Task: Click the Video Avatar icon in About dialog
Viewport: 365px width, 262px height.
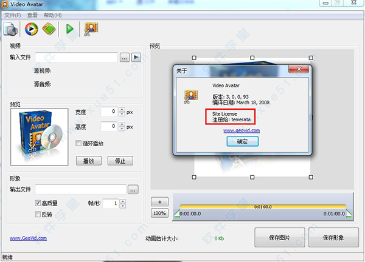Action: (191, 96)
